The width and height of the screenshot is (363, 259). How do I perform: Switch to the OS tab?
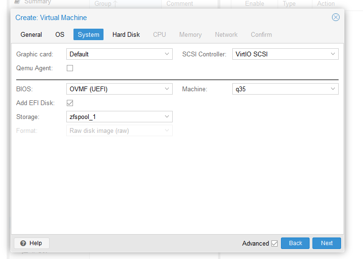[60, 34]
